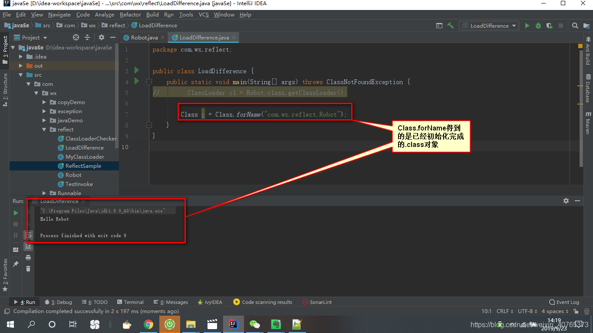593x333 pixels.
Task: Open Project panel settings gear
Action: 102,37
